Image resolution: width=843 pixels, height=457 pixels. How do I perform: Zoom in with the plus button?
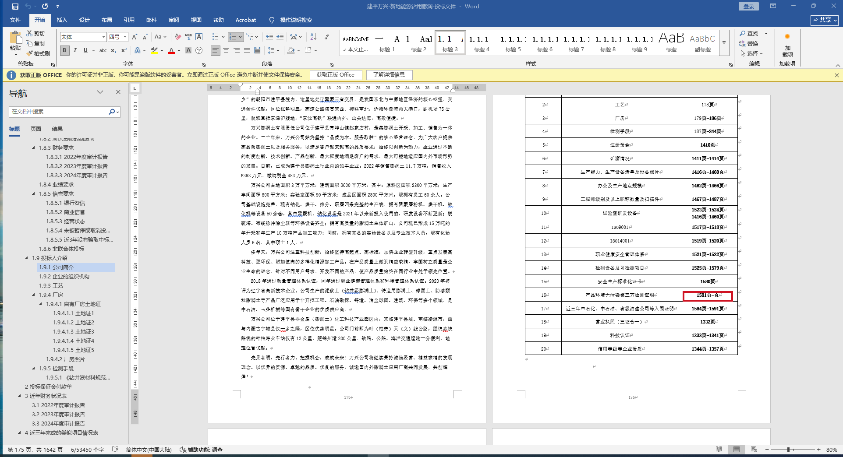pyautogui.click(x=818, y=450)
